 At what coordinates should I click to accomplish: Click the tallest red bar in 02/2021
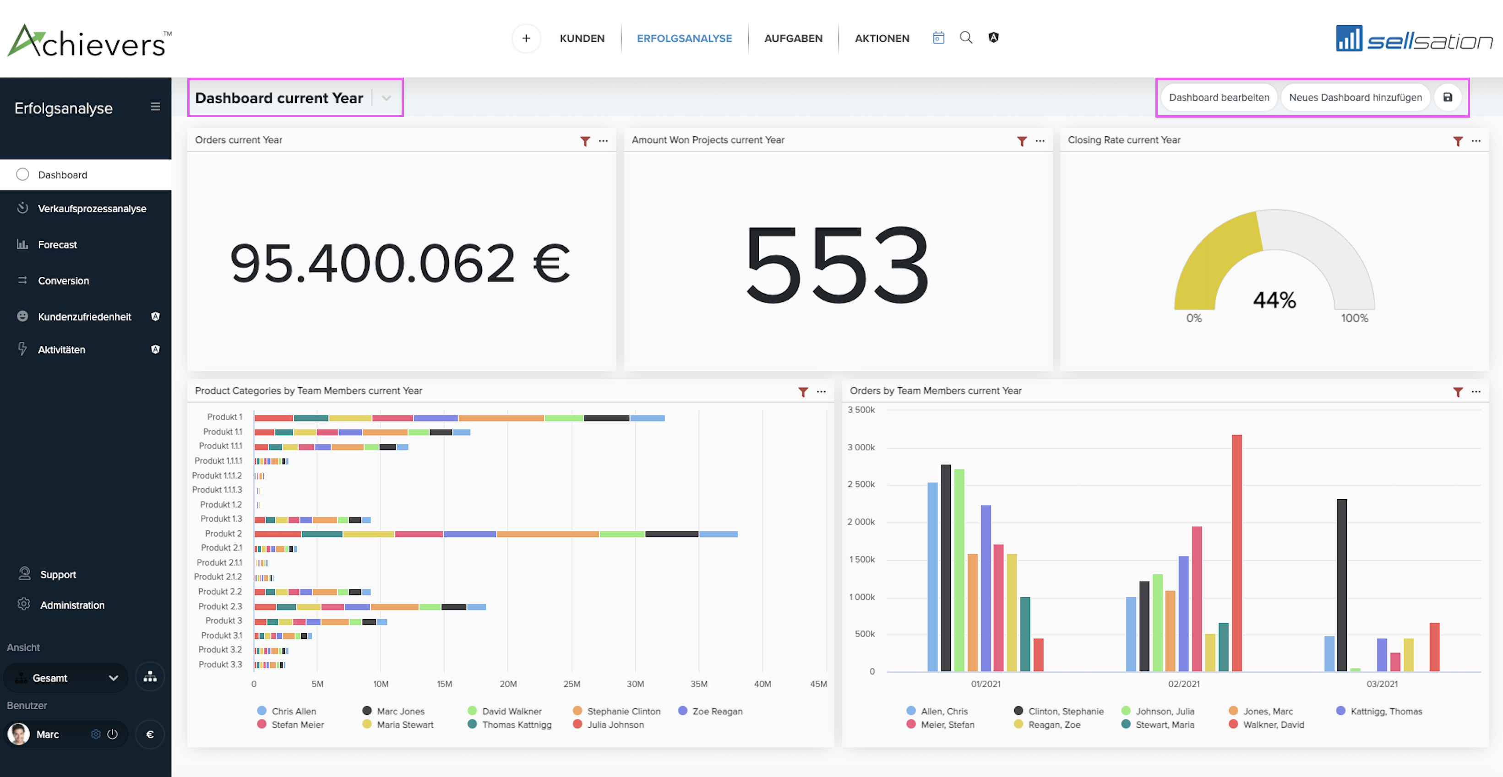coord(1236,553)
